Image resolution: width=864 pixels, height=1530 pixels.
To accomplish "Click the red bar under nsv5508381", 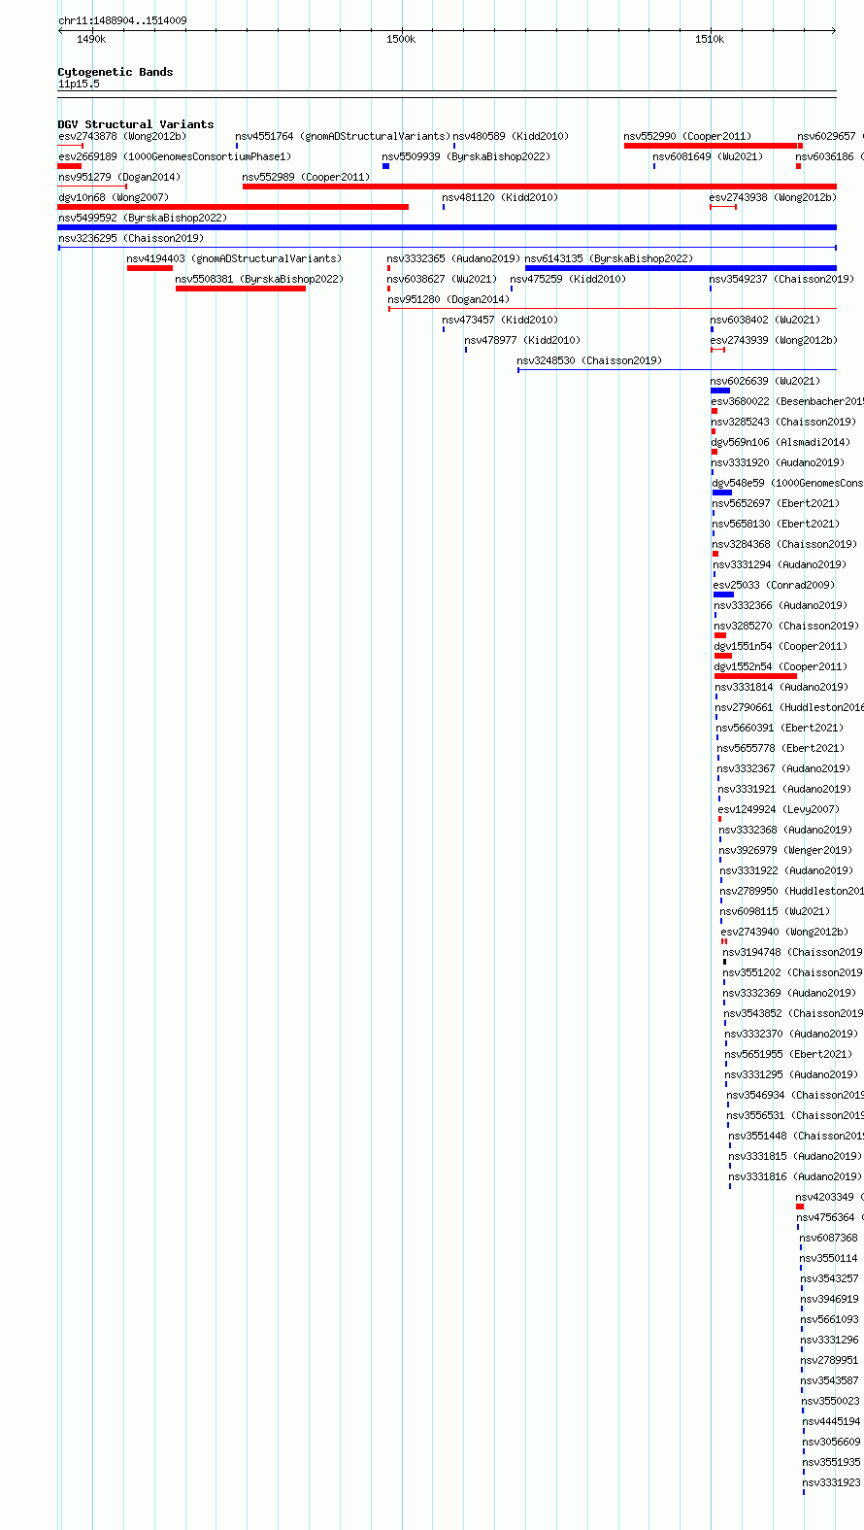I will (241, 289).
